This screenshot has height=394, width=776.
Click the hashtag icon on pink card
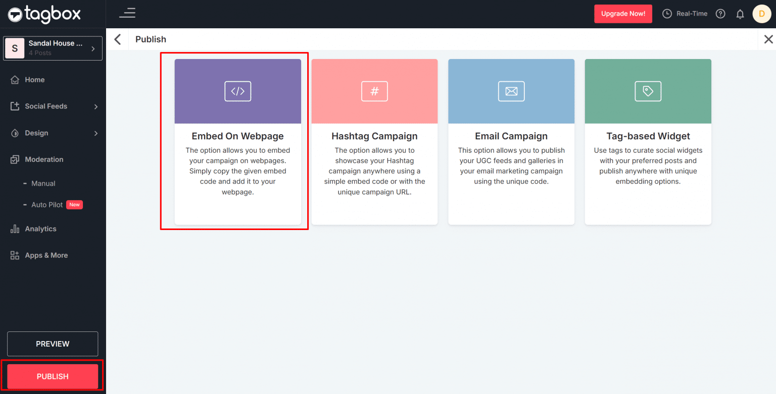374,91
